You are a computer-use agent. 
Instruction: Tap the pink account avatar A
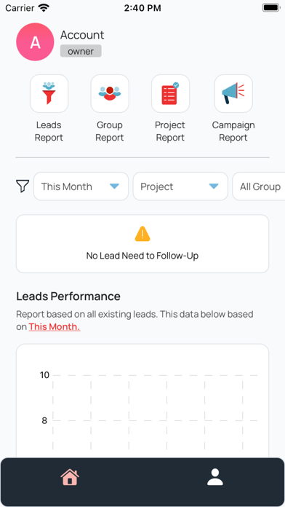click(35, 42)
